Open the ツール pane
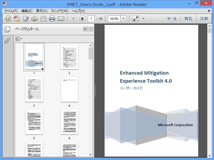214x160 pixels. 172,19
